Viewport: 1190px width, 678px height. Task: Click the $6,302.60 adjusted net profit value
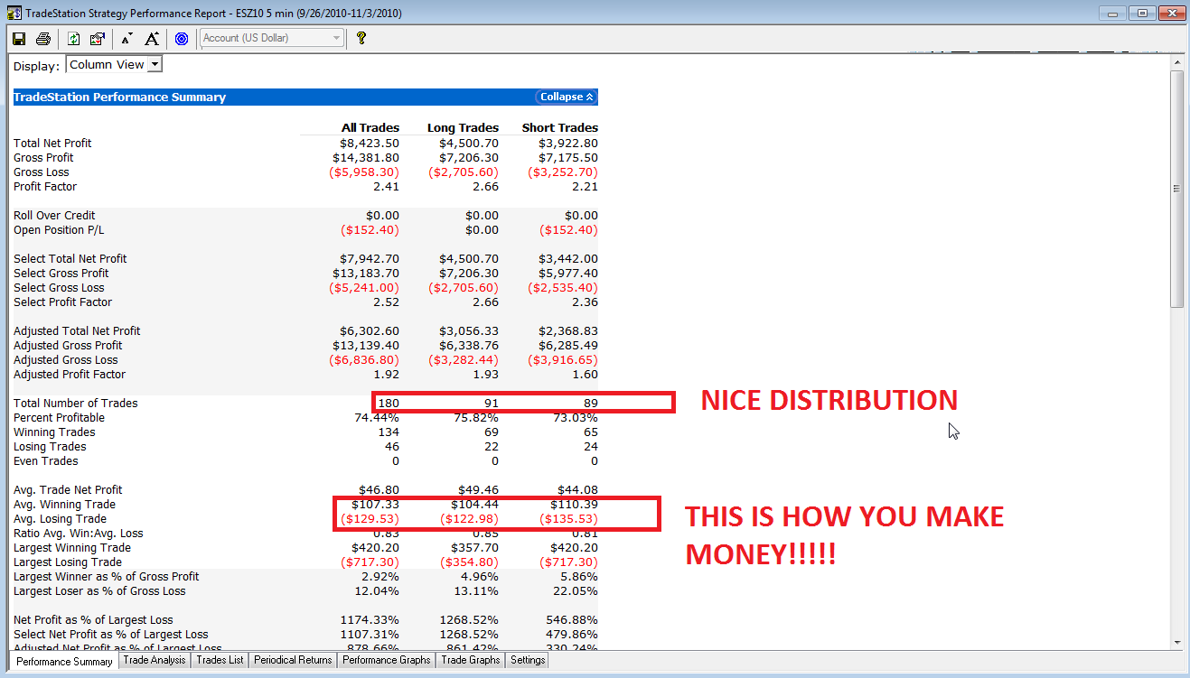click(370, 330)
